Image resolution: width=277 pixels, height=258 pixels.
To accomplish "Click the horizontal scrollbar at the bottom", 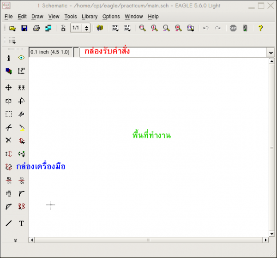I will tap(148, 240).
